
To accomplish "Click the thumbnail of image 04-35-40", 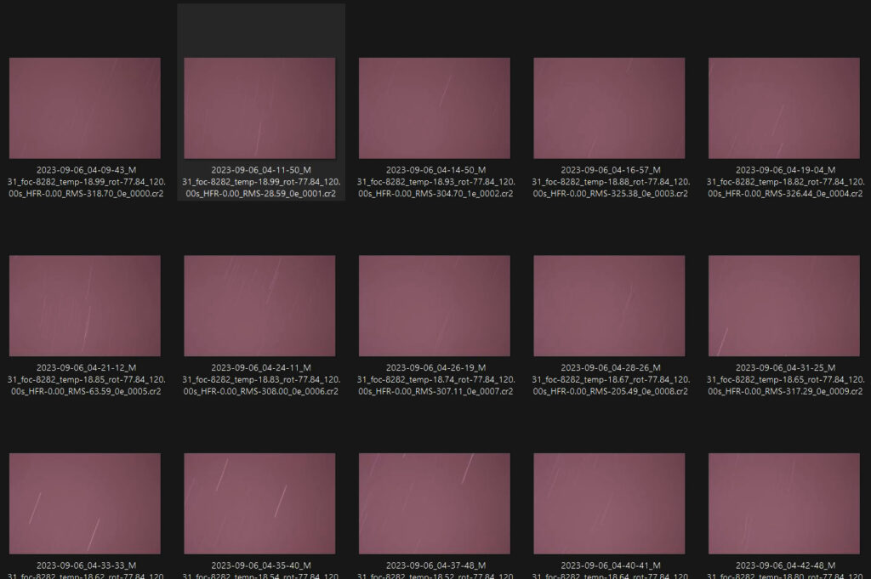I will (259, 503).
